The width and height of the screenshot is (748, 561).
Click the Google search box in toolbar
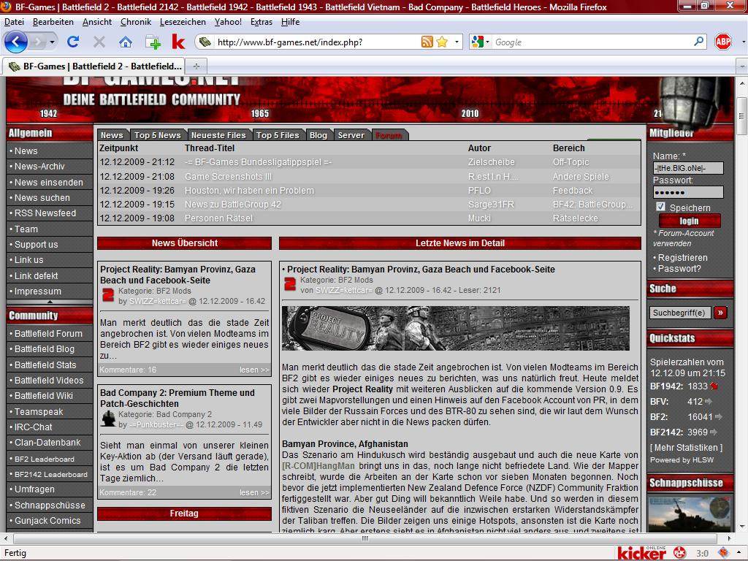click(592, 42)
